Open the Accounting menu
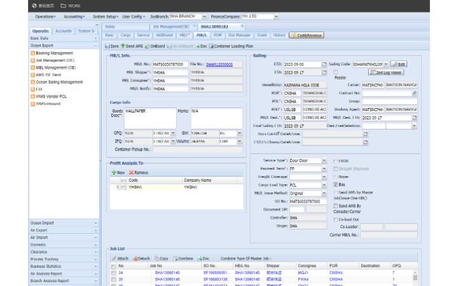Screen dimensions: 458x286 click(x=74, y=17)
